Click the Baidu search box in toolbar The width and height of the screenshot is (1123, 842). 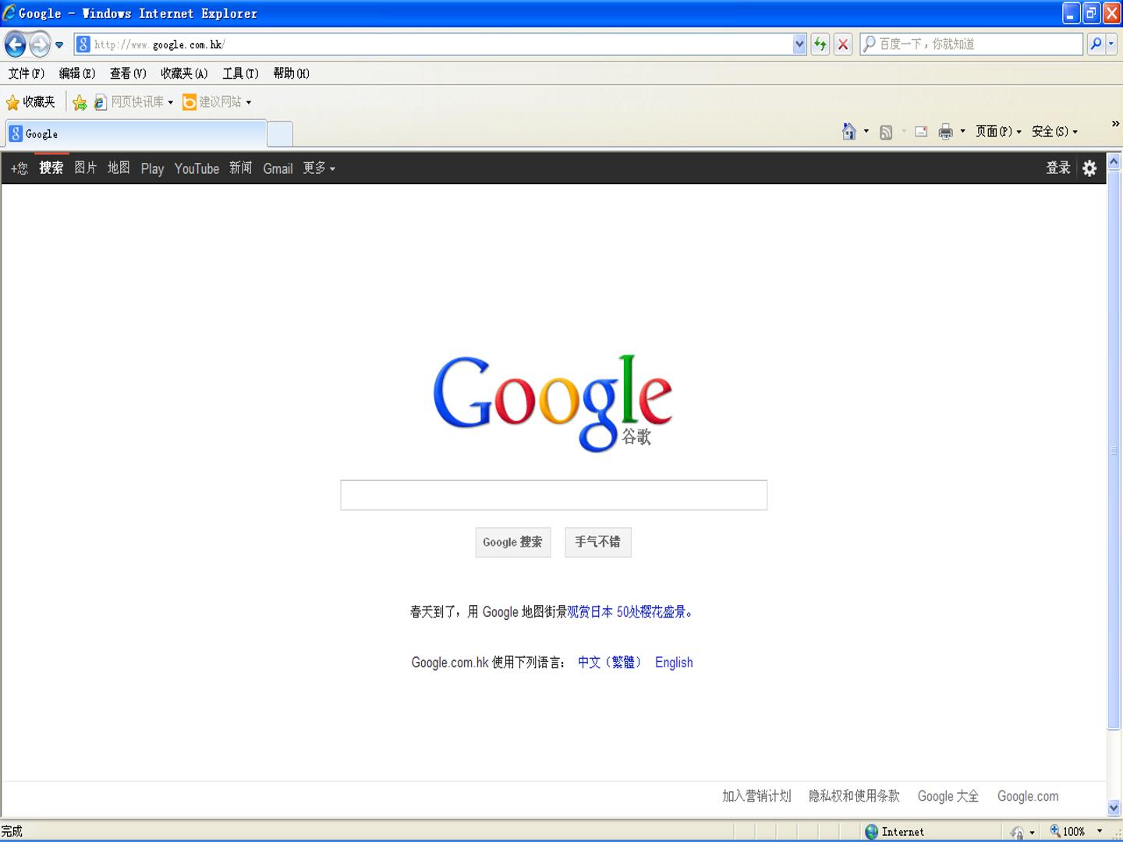(x=972, y=44)
